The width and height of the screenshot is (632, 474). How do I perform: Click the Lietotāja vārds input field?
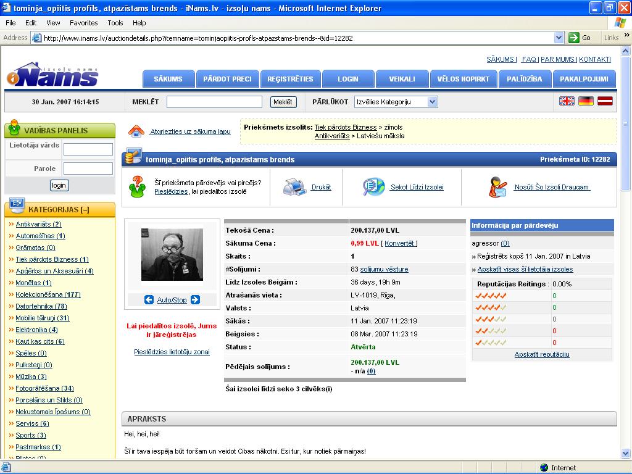88,149
